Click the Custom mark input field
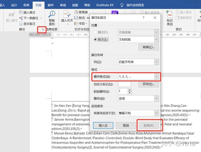Screen dimensions: 201x152 [125, 84]
